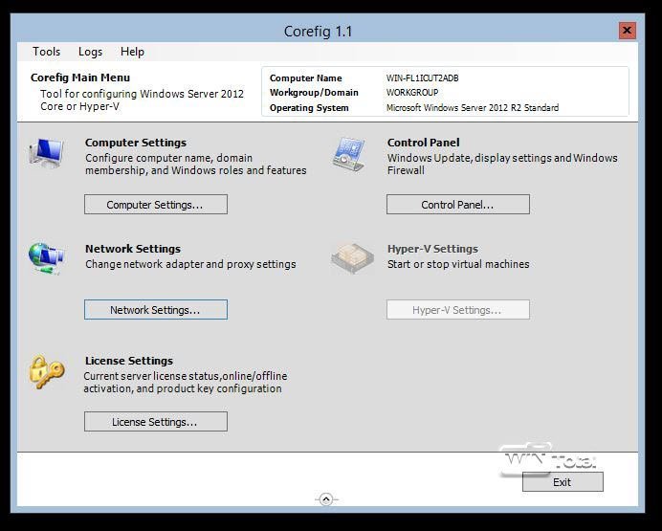Click the Network Settings bold heading
Screen dimensions: 662x531
coord(133,249)
